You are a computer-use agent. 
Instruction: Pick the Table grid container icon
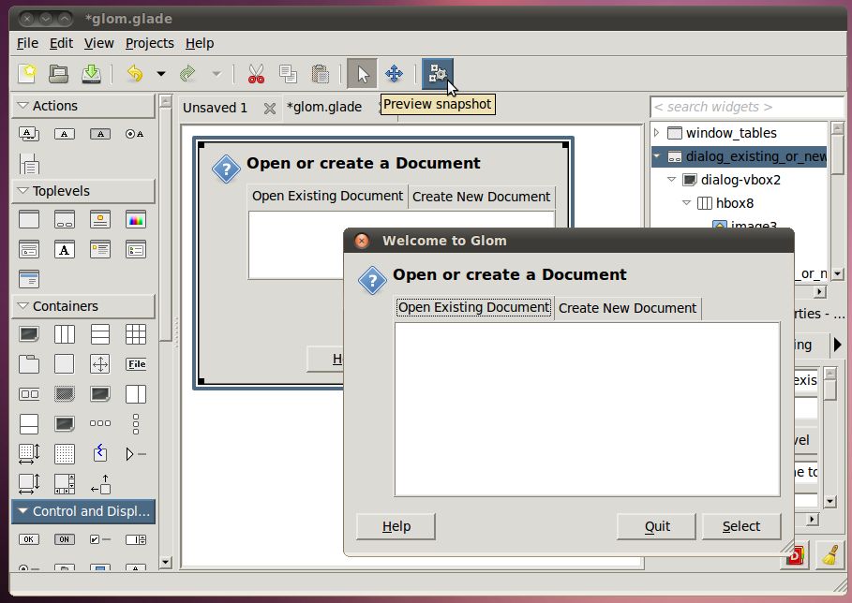click(x=136, y=333)
